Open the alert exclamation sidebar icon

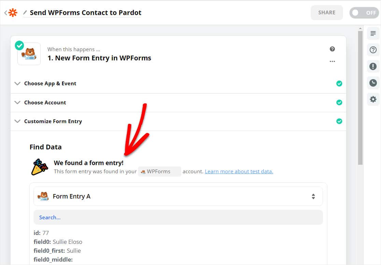click(x=373, y=66)
